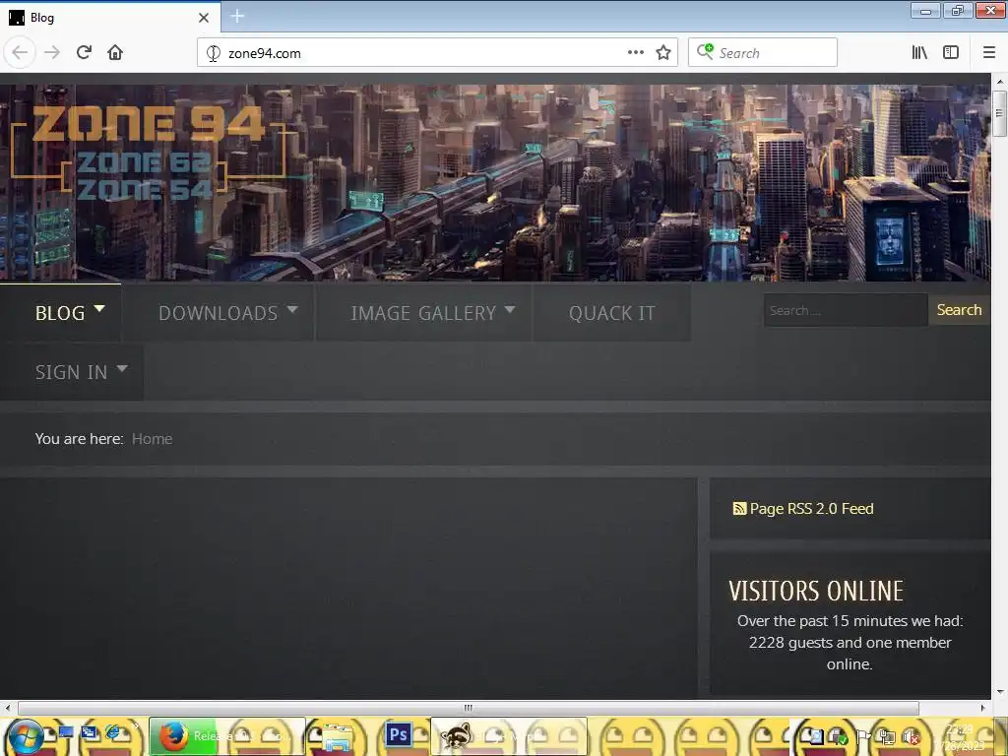The height and width of the screenshot is (756, 1008).
Task: Show site information icon in address bar
Action: 214,53
